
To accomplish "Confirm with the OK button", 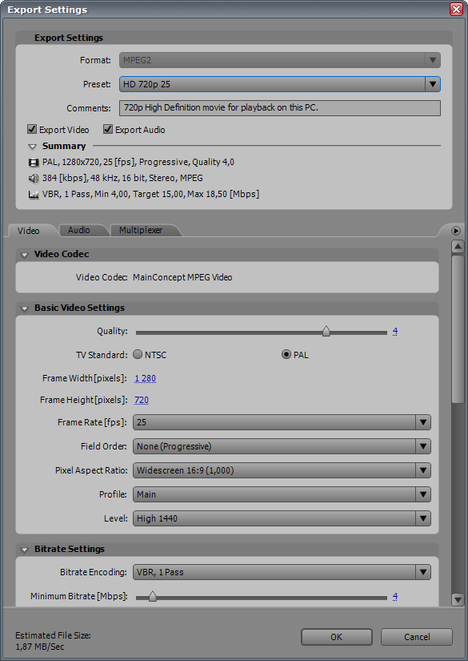I will click(337, 637).
